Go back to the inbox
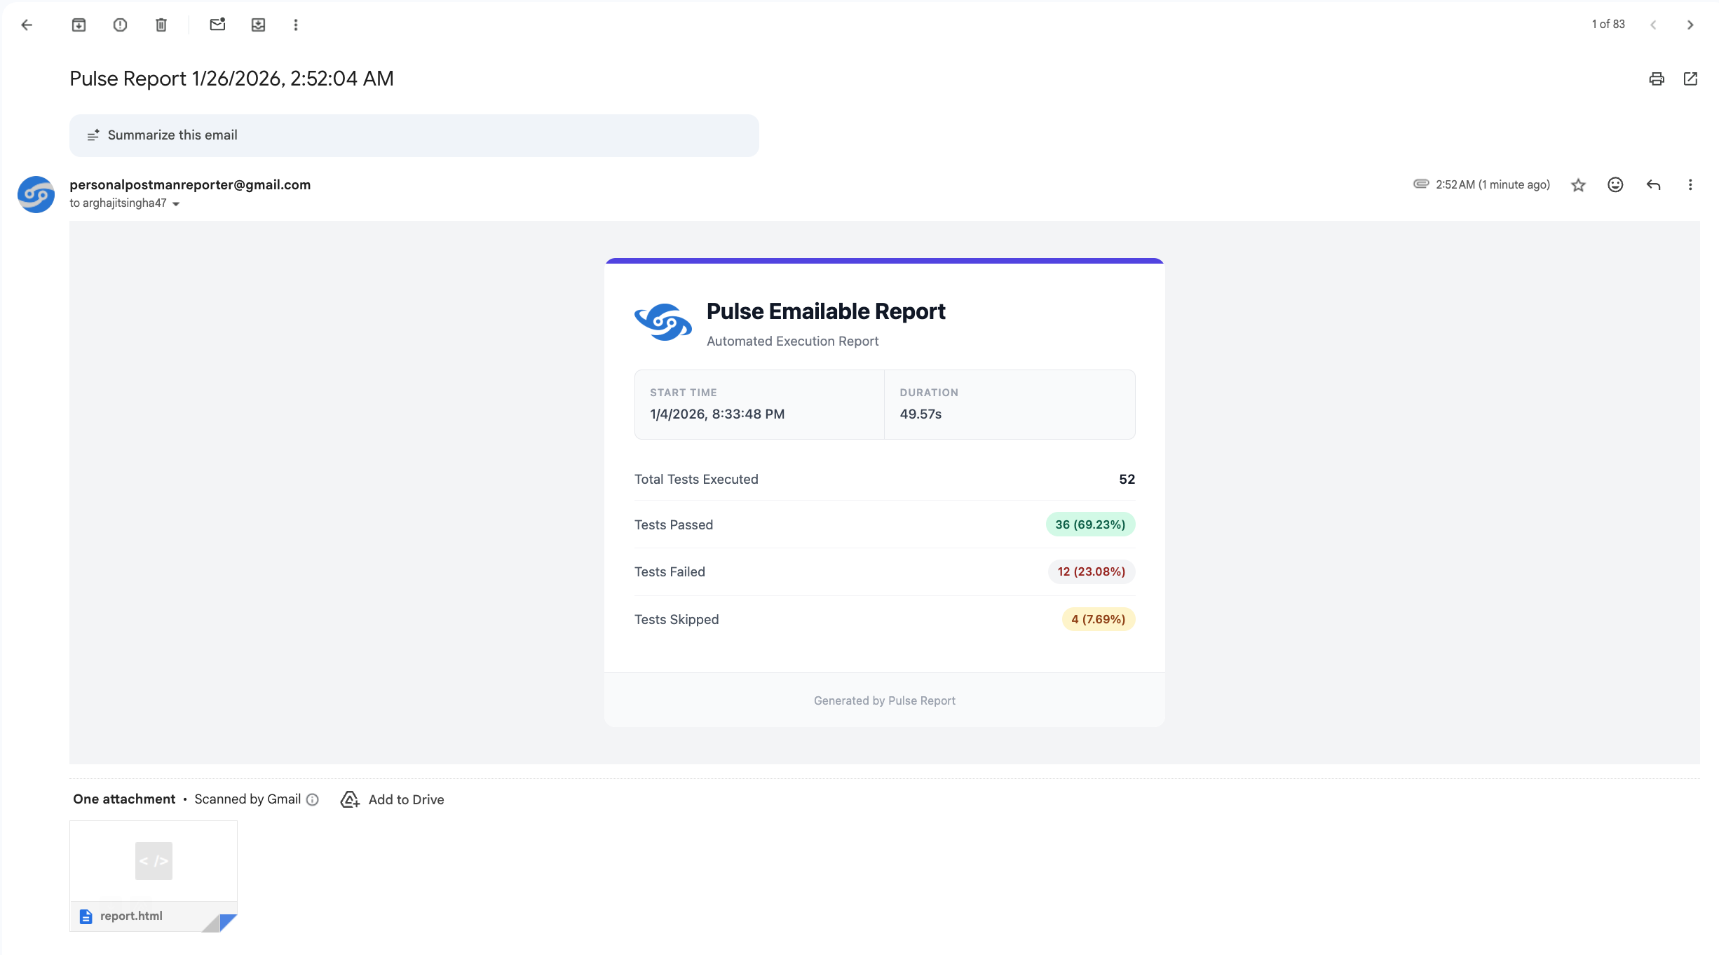The image size is (1719, 955). coord(27,25)
